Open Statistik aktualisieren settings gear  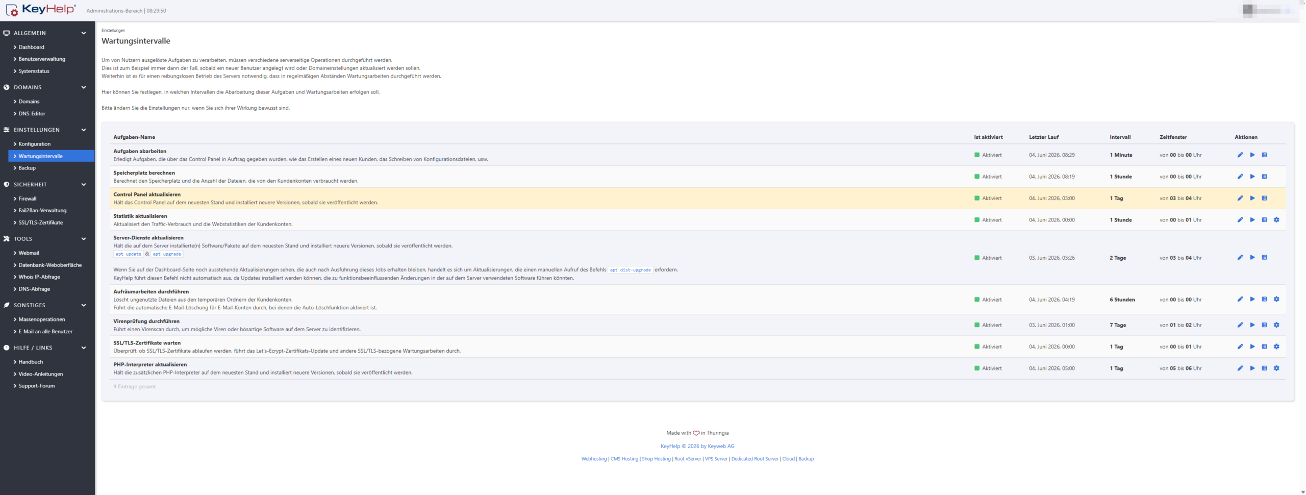[x=1277, y=220]
